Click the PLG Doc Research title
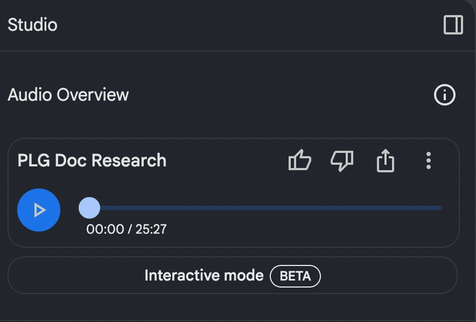Screen dimensions: 476x322 click(92, 160)
